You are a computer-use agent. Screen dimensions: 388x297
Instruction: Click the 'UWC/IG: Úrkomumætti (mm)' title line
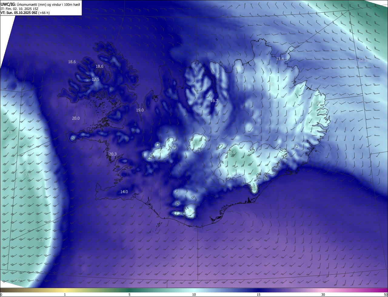pos(40,4)
